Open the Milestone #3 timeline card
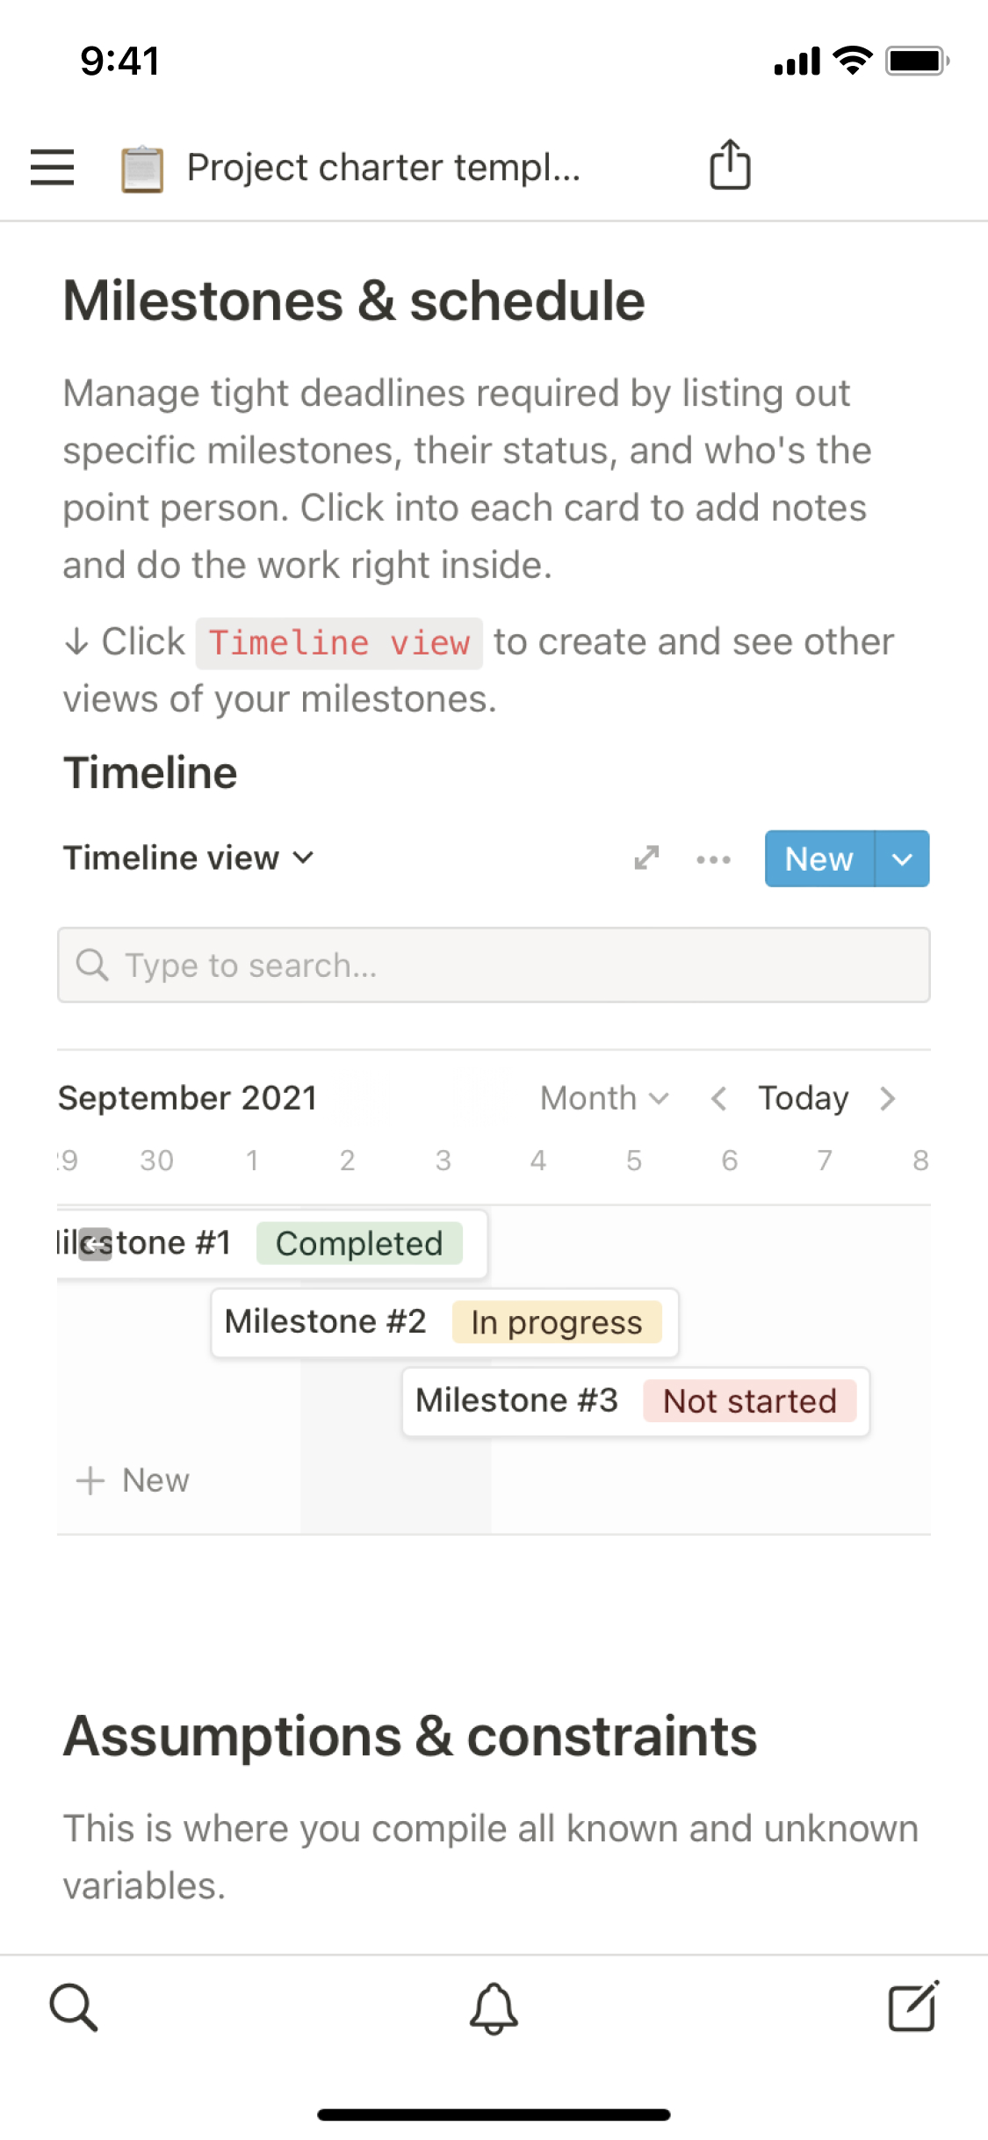 516,1401
